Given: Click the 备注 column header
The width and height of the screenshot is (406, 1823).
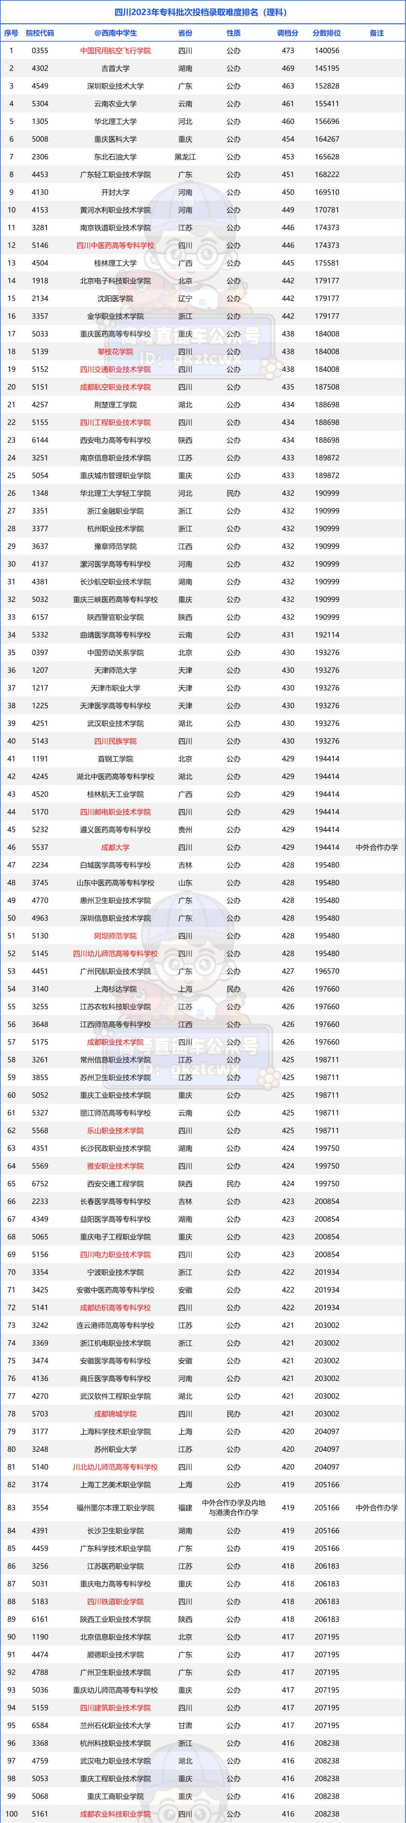Looking at the screenshot, I should pyautogui.click(x=377, y=32).
